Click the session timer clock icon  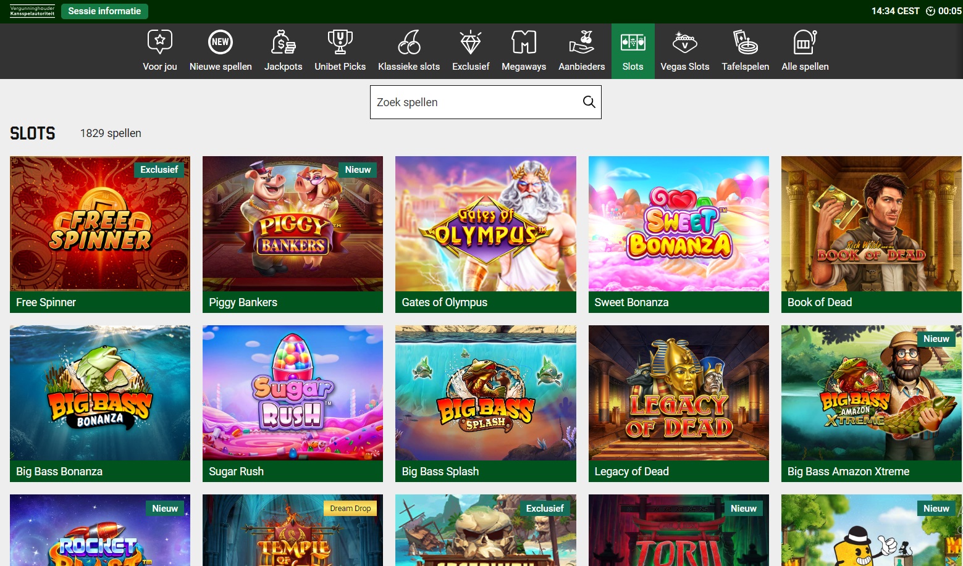pos(930,11)
